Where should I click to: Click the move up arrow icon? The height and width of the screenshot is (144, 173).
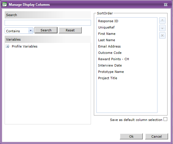click(x=162, y=20)
